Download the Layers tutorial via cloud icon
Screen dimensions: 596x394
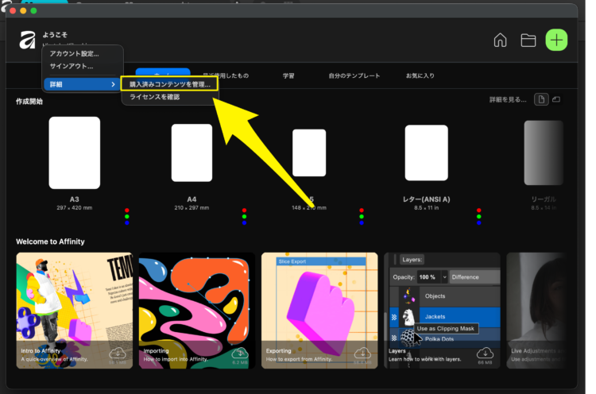485,353
